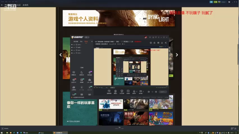
Task: Open the last tool in third toolbox row
Action: (90, 88)
